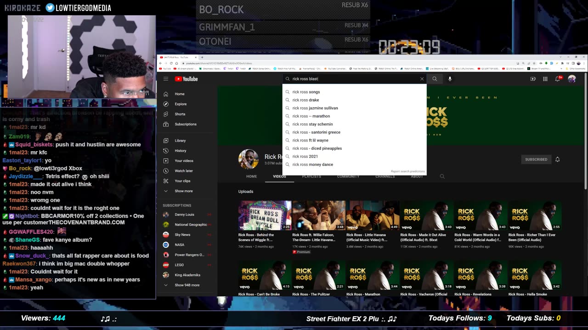Expand Show 948 more subscriptions
Screen dimensions: 588x330
click(x=187, y=285)
